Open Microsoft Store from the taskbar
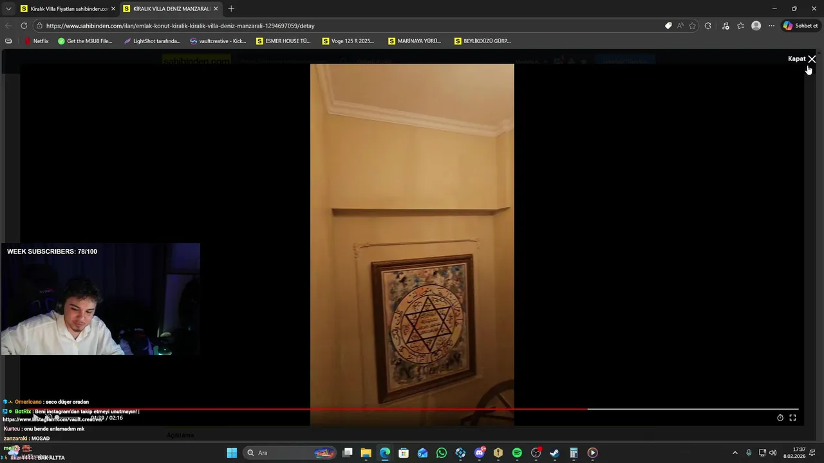This screenshot has width=824, height=463. pyautogui.click(x=404, y=453)
